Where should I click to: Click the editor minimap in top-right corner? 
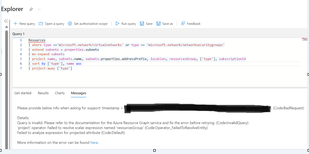(x=305, y=39)
